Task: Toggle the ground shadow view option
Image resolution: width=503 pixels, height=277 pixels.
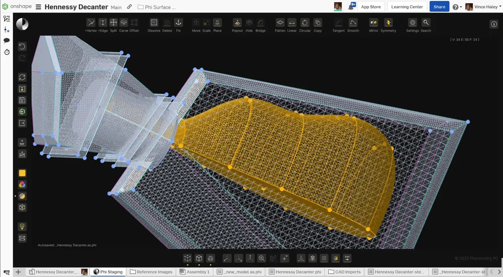Action: pos(313,258)
